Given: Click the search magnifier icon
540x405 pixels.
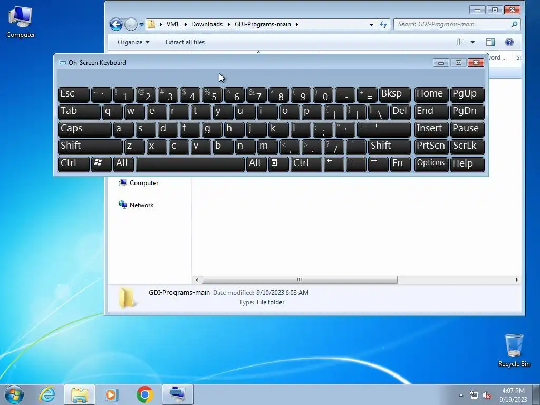Looking at the screenshot, I should pos(514,24).
